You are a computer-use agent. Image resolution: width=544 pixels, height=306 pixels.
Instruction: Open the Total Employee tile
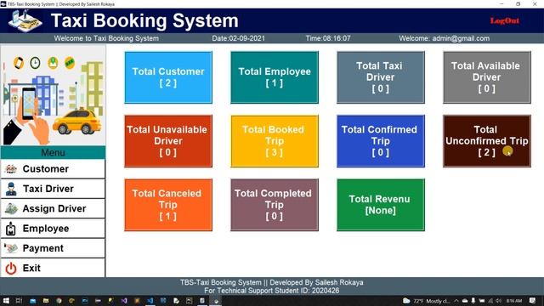275,77
